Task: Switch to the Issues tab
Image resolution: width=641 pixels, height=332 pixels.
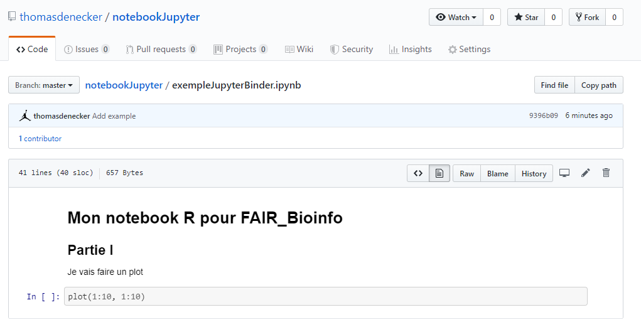Action: coord(87,49)
